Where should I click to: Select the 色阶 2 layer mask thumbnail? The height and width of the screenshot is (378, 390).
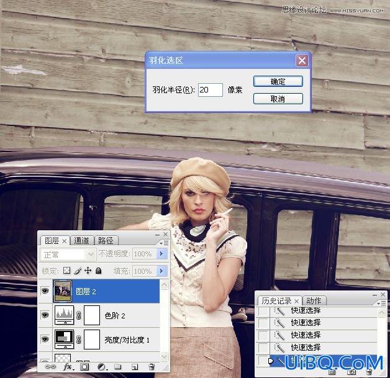pyautogui.click(x=92, y=315)
